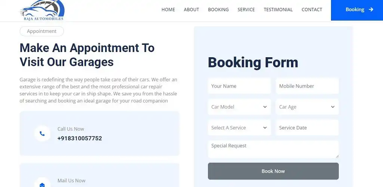The width and height of the screenshot is (383, 187).
Task: Select TESTIMONIAL in the navigation bar
Action: 278,10
